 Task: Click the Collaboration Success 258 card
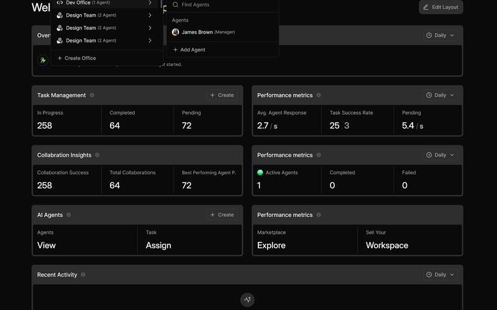click(x=67, y=180)
